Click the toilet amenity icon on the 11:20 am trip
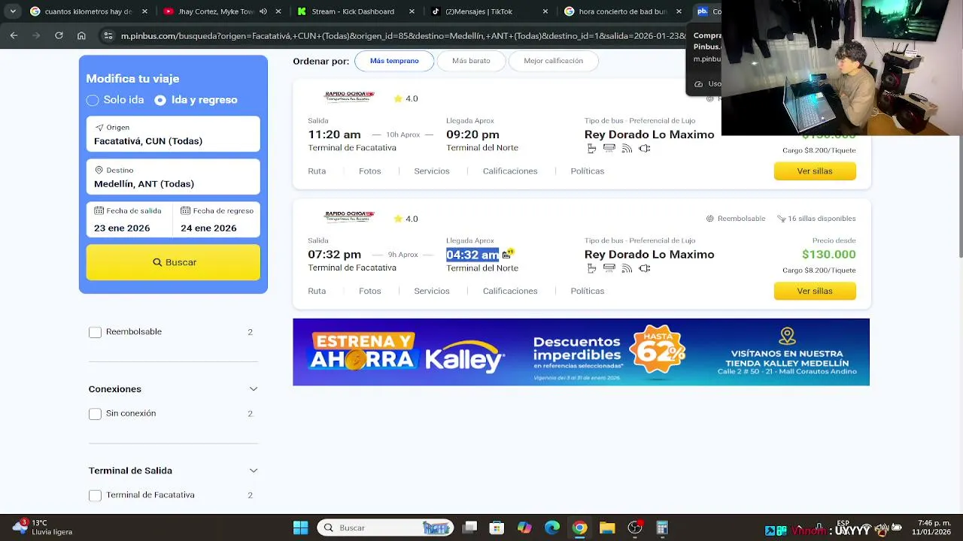Screen dimensions: 963x541 point(591,149)
